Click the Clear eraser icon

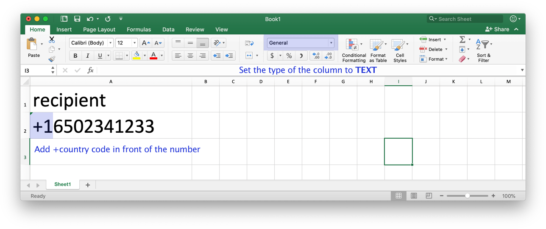click(462, 59)
